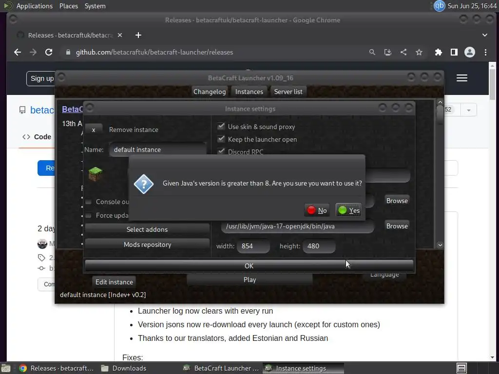Open the System menu
Image resolution: width=499 pixels, height=374 pixels.
[x=95, y=6]
